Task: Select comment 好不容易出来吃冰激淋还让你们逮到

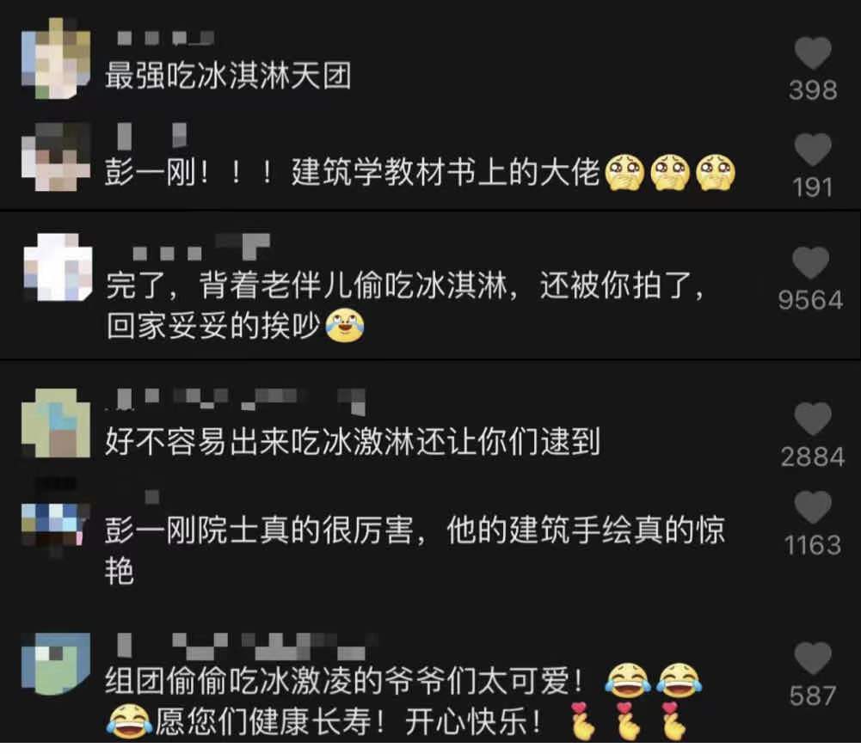Action: 352,441
